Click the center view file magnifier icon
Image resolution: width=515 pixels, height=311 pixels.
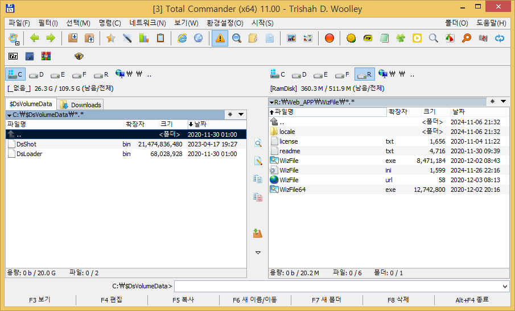point(258,143)
